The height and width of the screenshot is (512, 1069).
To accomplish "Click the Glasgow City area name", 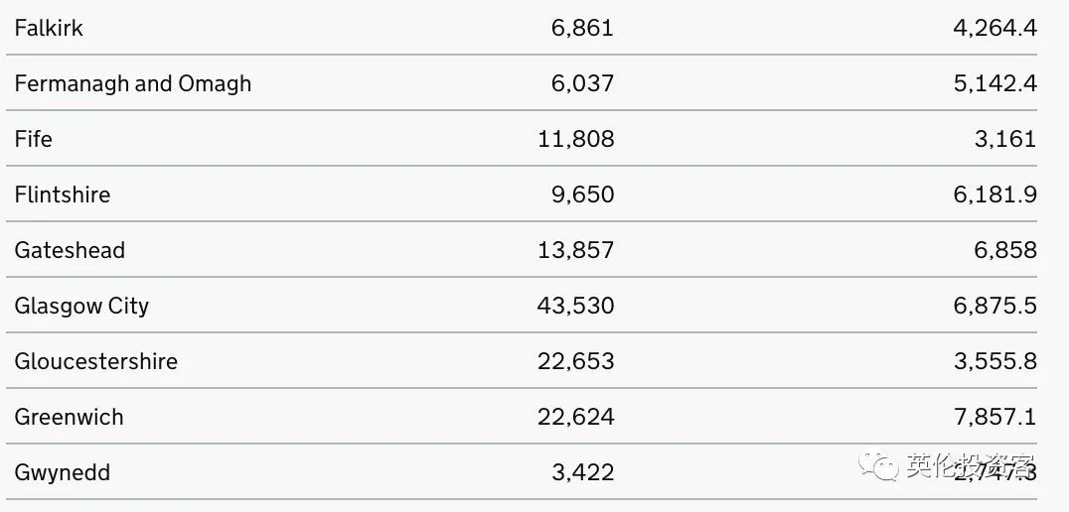I will tap(81, 306).
